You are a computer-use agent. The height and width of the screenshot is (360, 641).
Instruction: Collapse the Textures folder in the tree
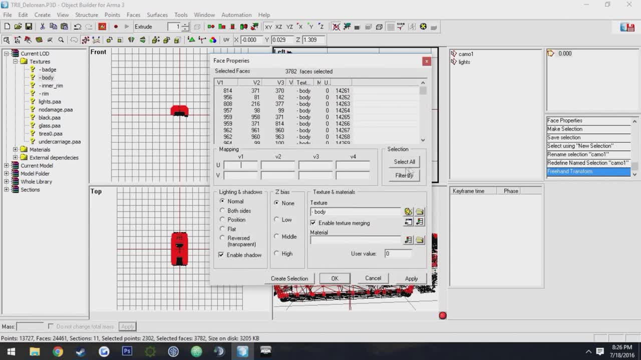(15, 61)
